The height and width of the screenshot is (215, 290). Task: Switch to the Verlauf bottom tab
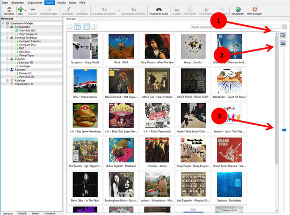pos(35,213)
